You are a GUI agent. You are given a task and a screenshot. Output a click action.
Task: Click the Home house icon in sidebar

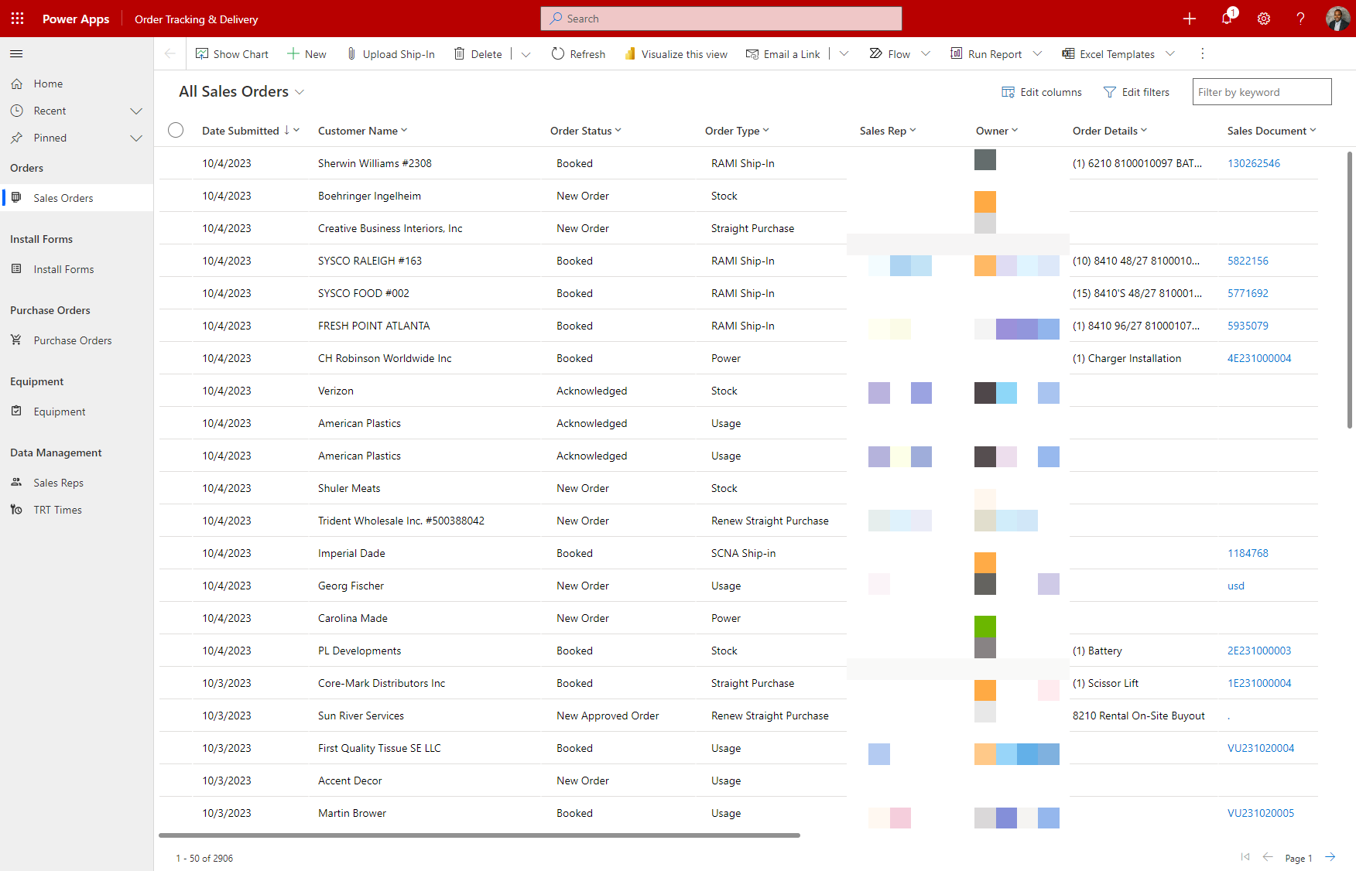[16, 84]
